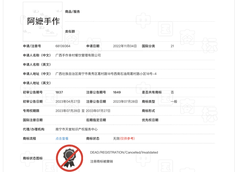Select the application number 68139364
This screenshot has height=172, width=235.
coord(63,46)
